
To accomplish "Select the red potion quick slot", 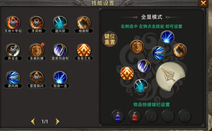I will point(135,116).
